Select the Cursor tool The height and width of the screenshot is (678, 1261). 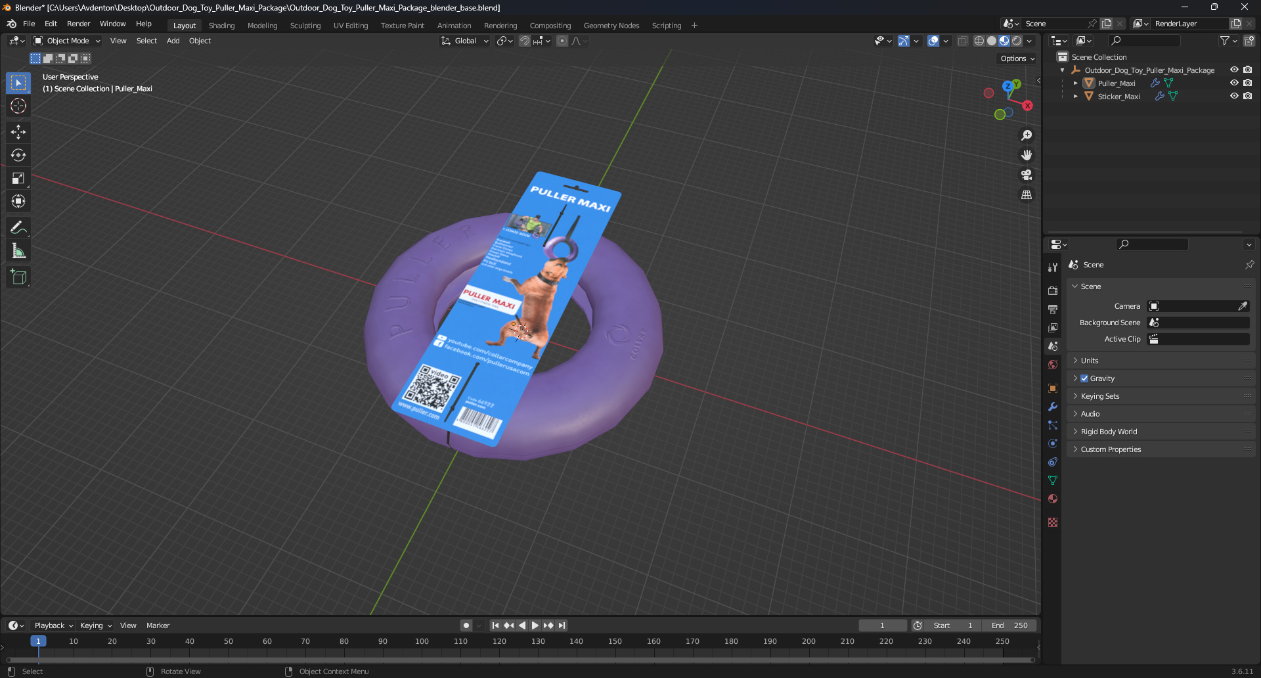tap(18, 106)
